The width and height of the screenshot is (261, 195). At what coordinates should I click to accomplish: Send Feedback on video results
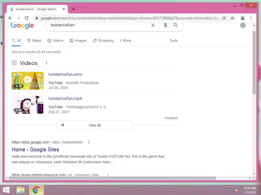coord(171,118)
